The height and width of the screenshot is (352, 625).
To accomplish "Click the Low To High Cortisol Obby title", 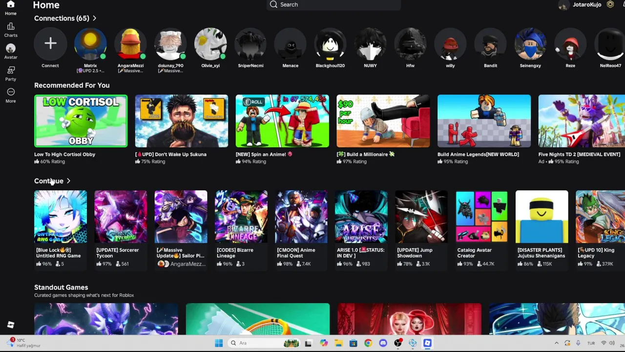I will [x=64, y=154].
